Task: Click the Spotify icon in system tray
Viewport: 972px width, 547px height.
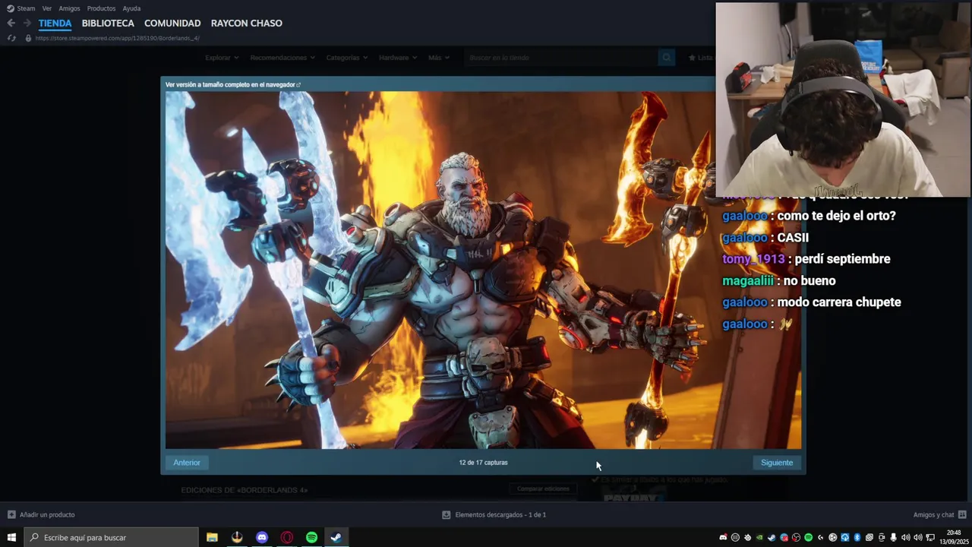Action: (x=808, y=537)
